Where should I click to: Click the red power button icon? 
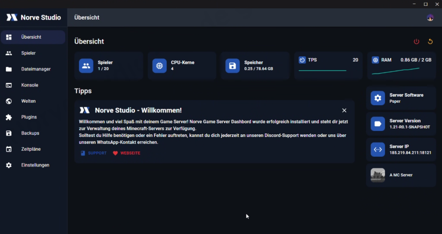(x=416, y=41)
